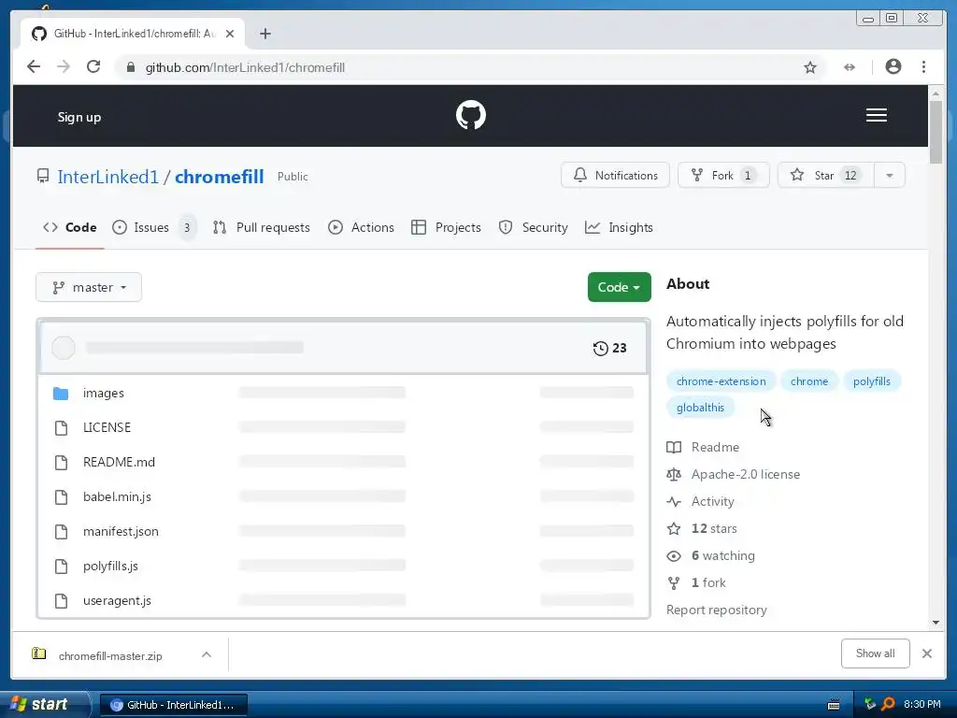The image size is (957, 718).
Task: Open the hamburger navigation menu
Action: click(877, 115)
